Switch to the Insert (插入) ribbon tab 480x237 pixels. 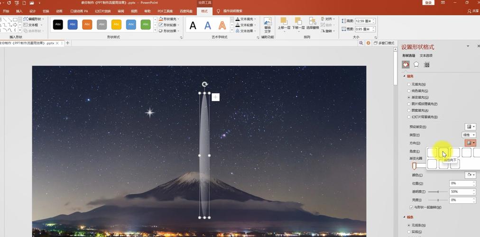point(19,11)
